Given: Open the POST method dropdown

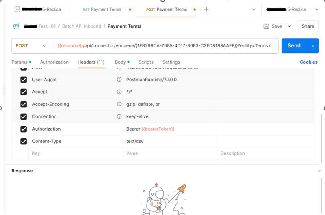Looking at the screenshot, I should point(31,46).
